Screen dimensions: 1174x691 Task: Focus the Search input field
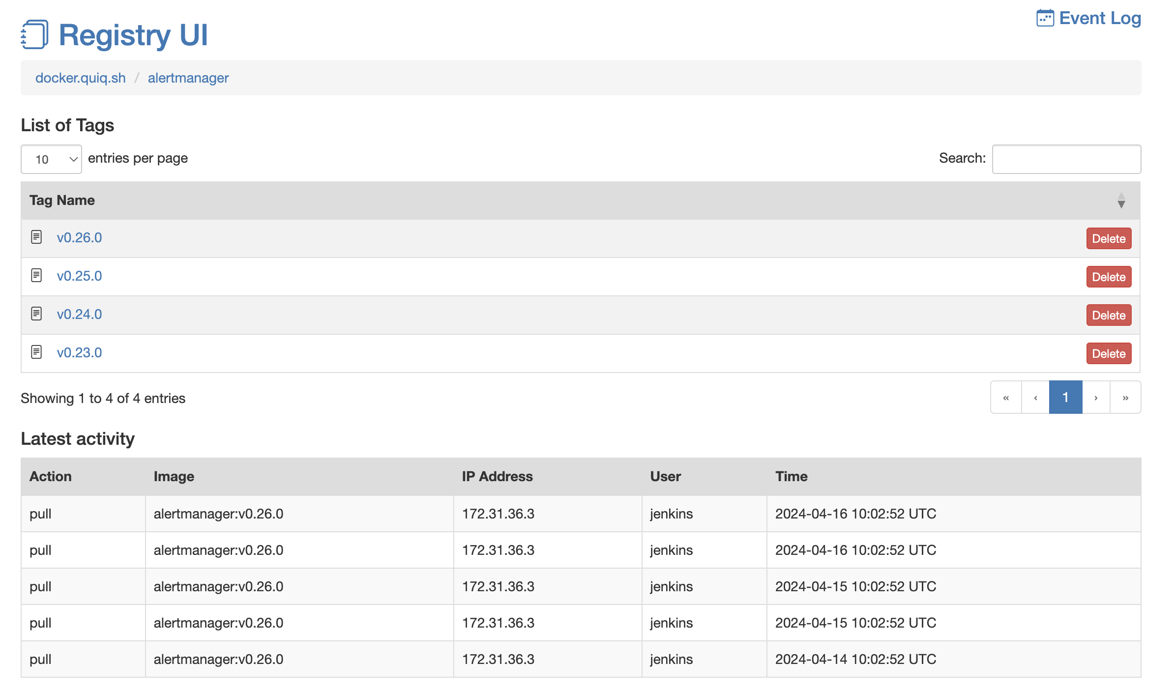click(1066, 159)
